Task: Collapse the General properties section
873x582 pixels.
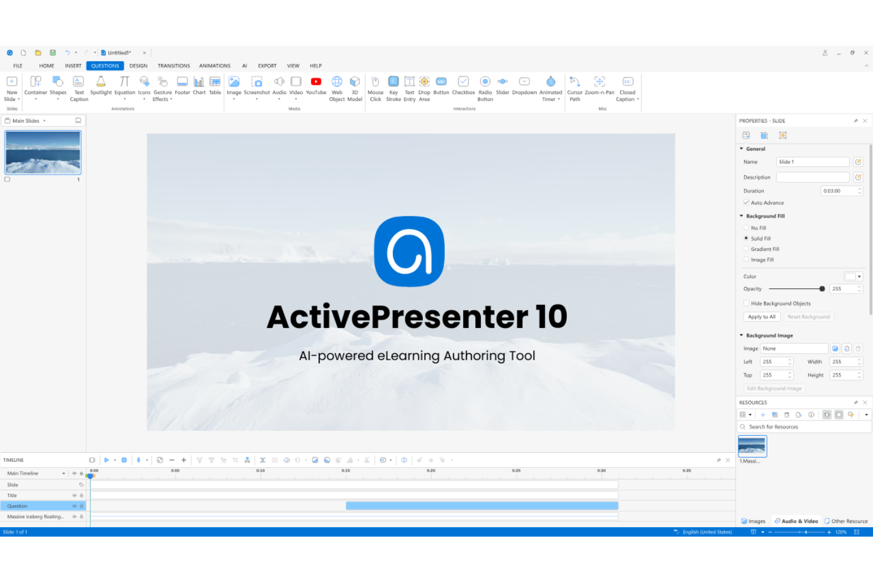Action: coord(741,149)
